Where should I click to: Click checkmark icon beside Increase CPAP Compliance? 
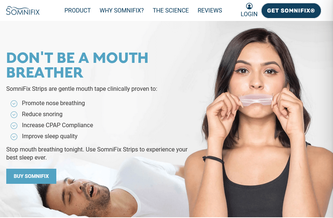(x=14, y=126)
